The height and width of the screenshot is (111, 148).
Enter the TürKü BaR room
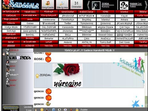106,42
